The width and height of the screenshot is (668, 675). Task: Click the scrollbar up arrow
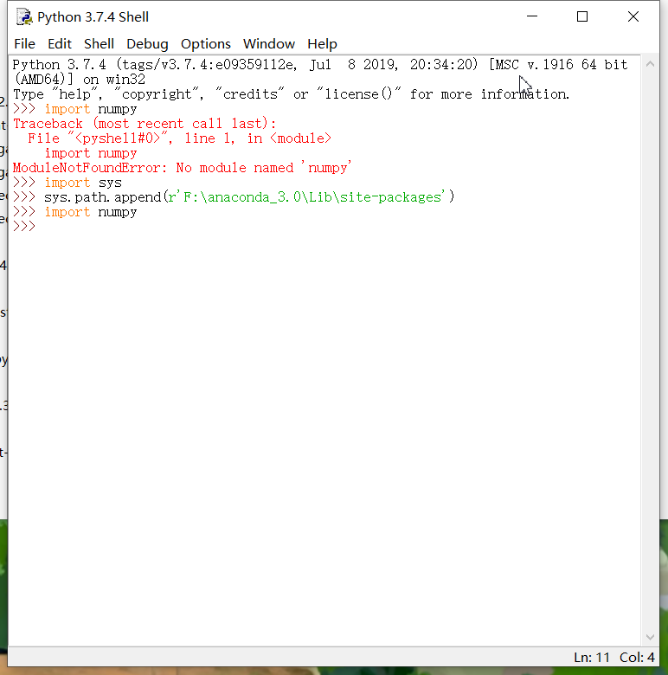click(x=650, y=64)
